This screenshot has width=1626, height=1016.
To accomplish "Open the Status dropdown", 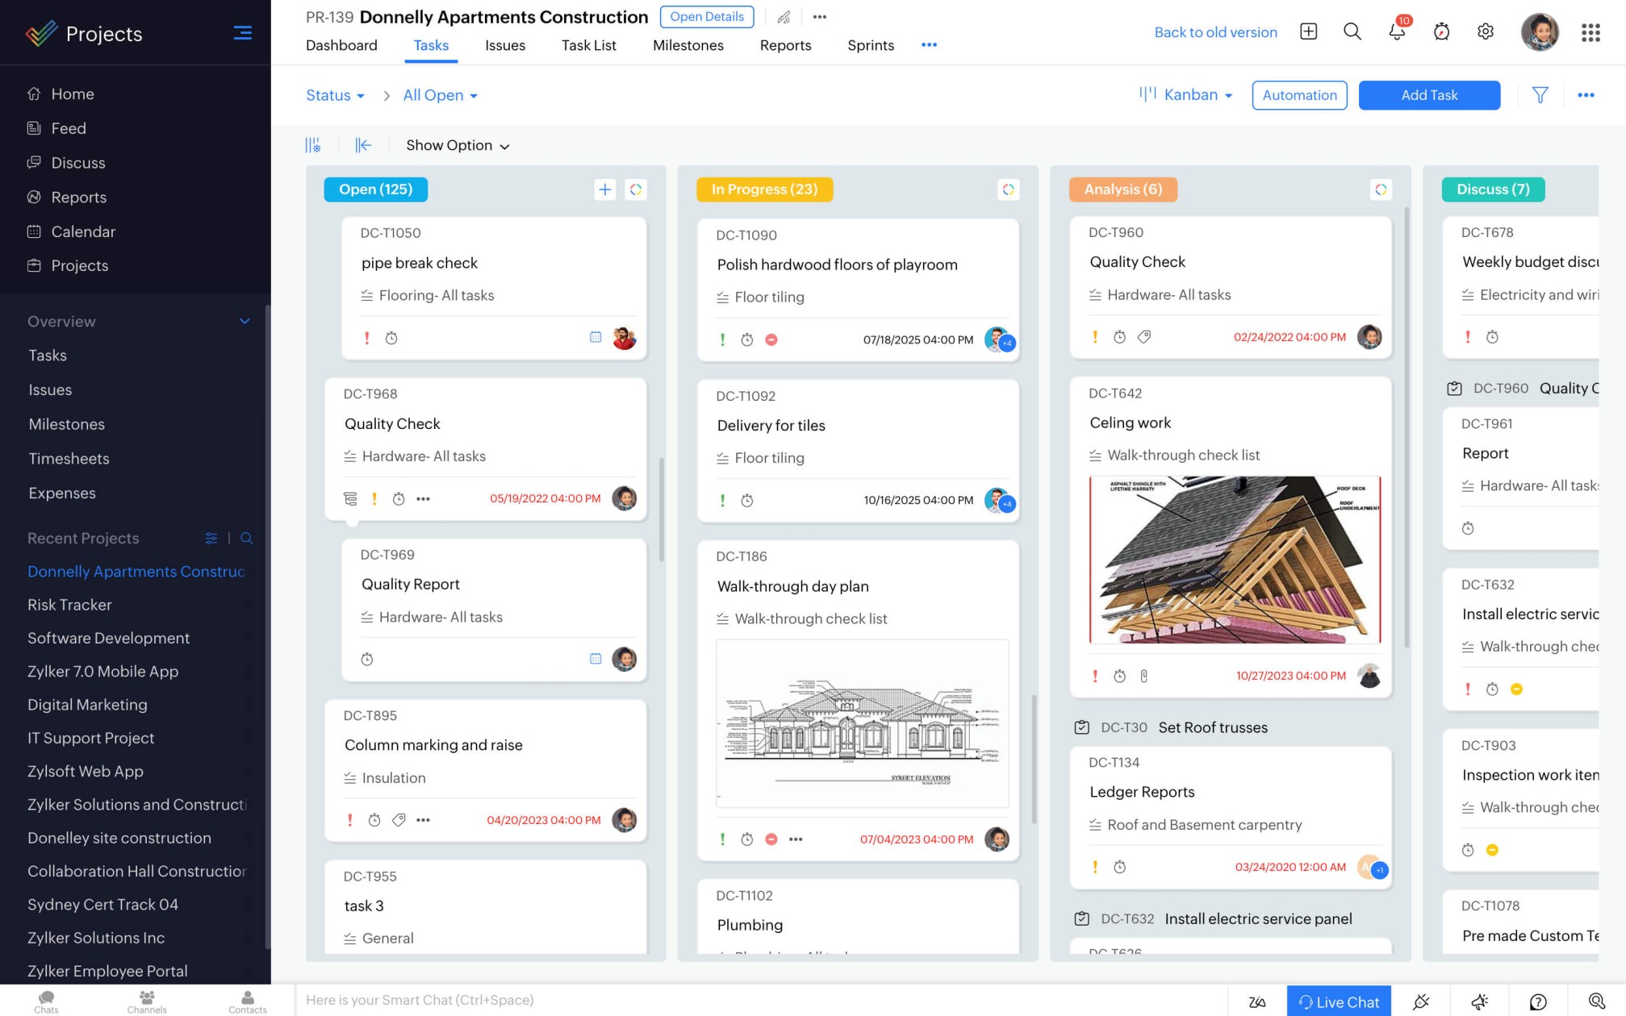I will pos(335,95).
